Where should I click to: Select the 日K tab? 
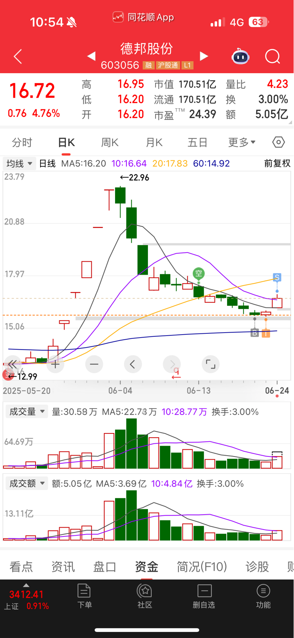tap(66, 143)
